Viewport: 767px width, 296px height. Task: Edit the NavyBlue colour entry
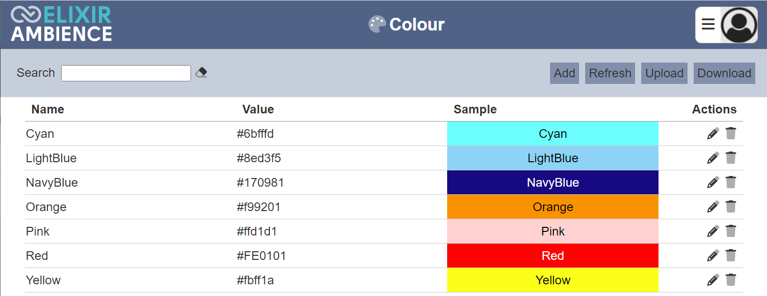713,182
